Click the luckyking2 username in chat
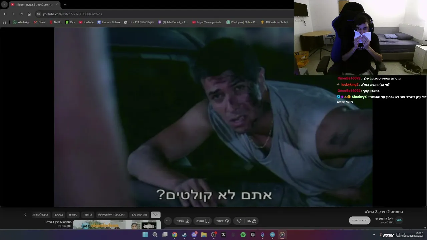This screenshot has height=240, width=427. [350, 85]
